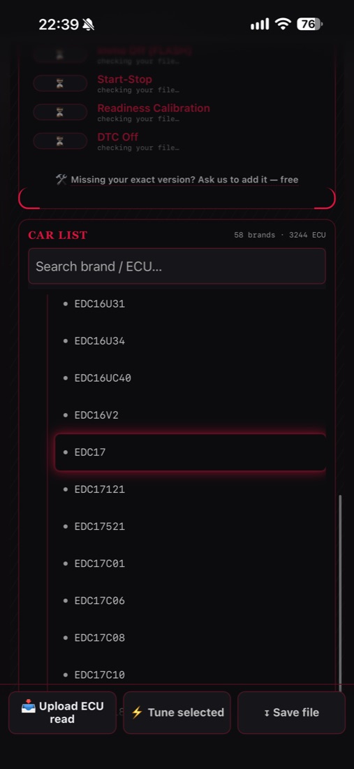Click the Save file button
The height and width of the screenshot is (769, 354).
pyautogui.click(x=291, y=712)
